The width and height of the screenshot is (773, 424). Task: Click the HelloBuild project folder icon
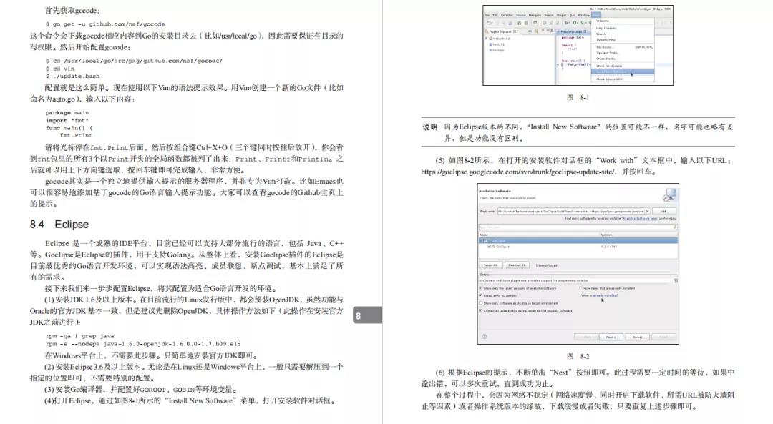[x=491, y=39]
